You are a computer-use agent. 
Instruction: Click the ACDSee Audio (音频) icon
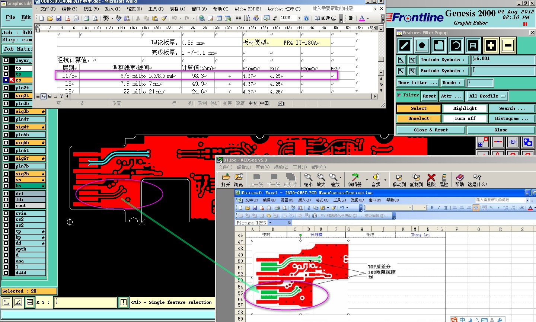[376, 180]
